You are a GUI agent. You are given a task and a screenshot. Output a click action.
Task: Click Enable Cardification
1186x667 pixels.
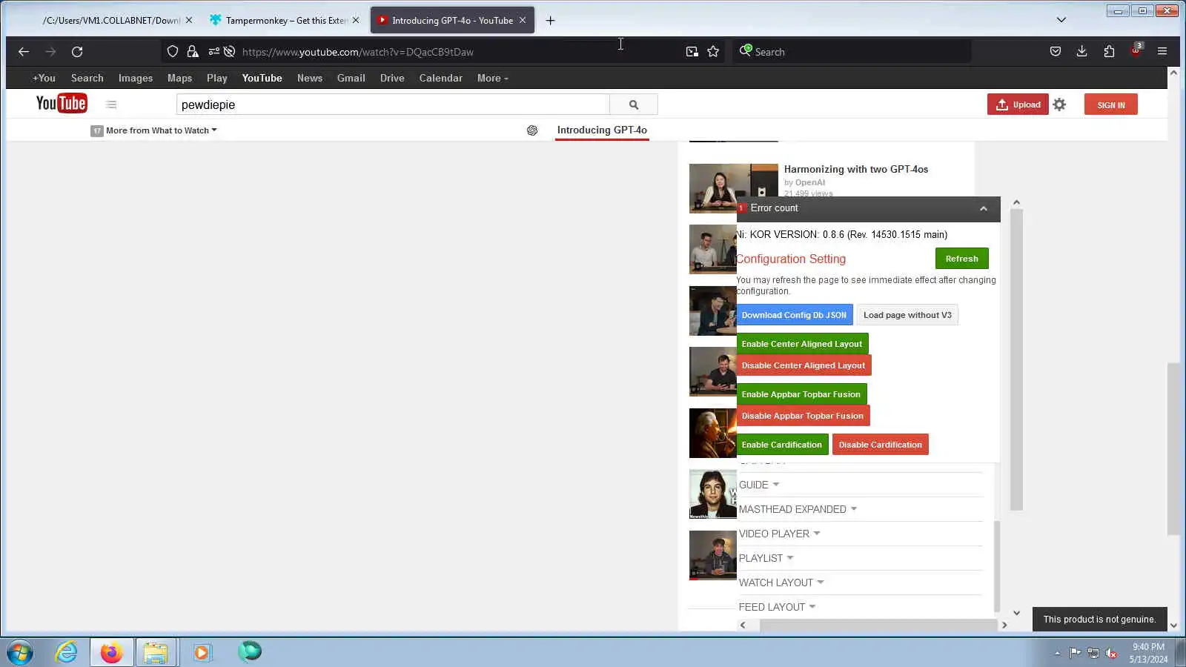click(782, 445)
